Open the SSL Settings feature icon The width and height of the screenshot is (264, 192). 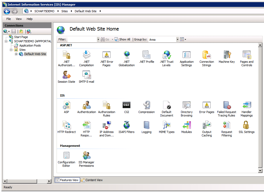pos(246,125)
